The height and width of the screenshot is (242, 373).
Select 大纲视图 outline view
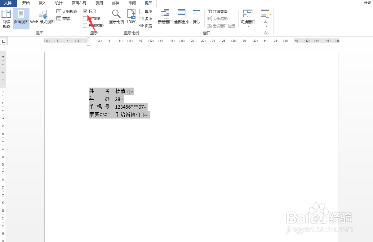67,11
